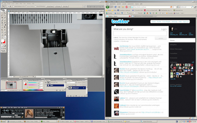197x123 pixels.
Task: Click the Actual Pixels button
Action: pyautogui.click(x=50, y=6)
